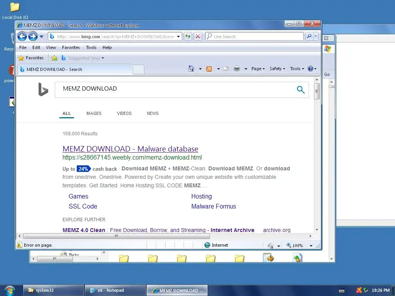Click the Internet zone globe icon
This screenshot has width=395, height=296.
207,245
